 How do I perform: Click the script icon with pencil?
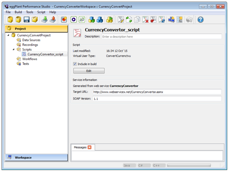[121, 19]
